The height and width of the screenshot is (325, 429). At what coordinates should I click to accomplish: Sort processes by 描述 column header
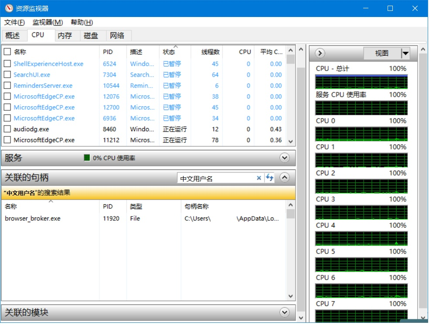coord(143,52)
